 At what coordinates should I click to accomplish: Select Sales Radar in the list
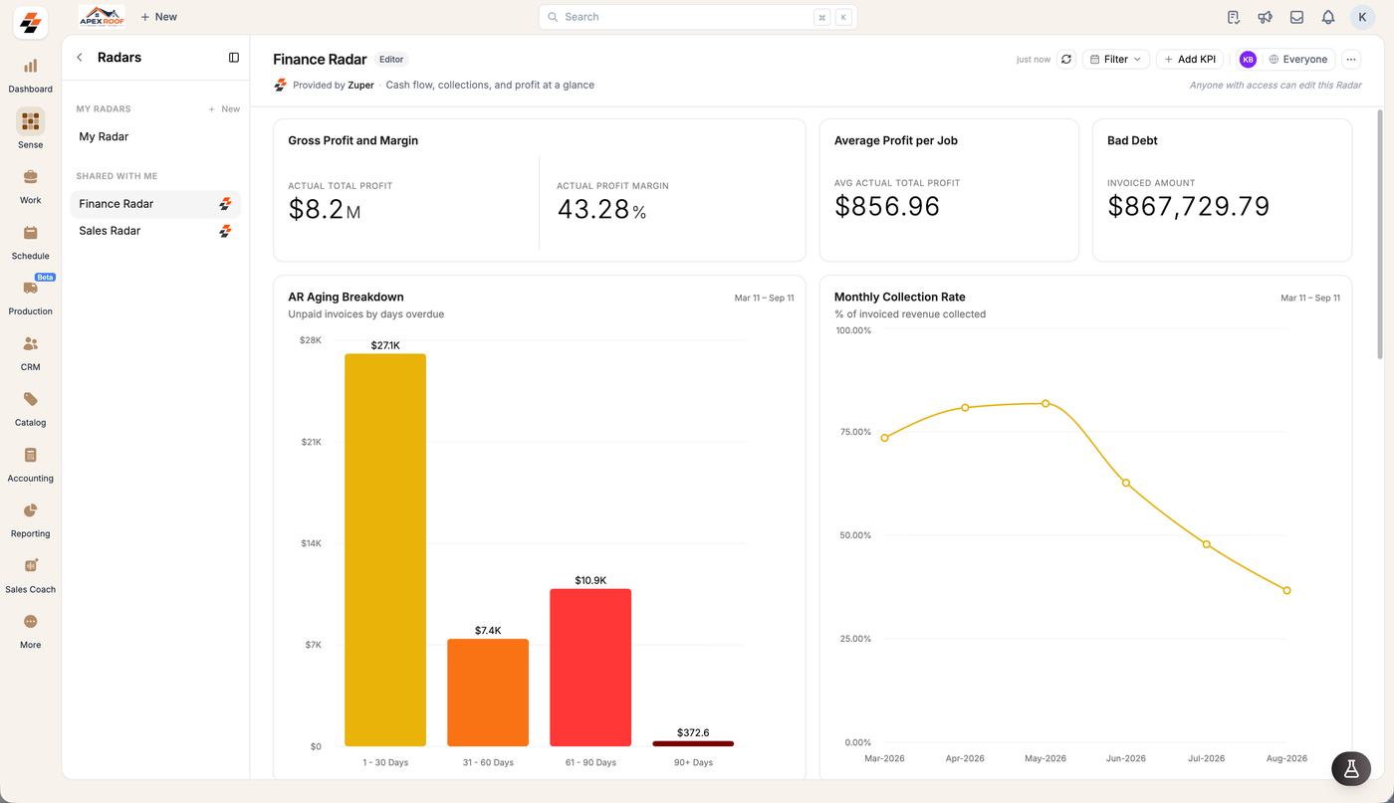(155, 231)
